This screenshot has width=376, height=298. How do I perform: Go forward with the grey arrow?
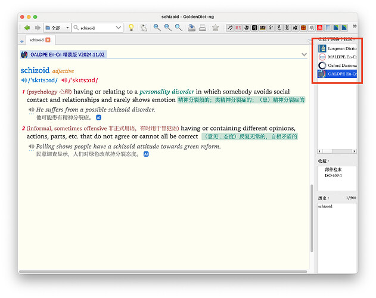click(38, 28)
